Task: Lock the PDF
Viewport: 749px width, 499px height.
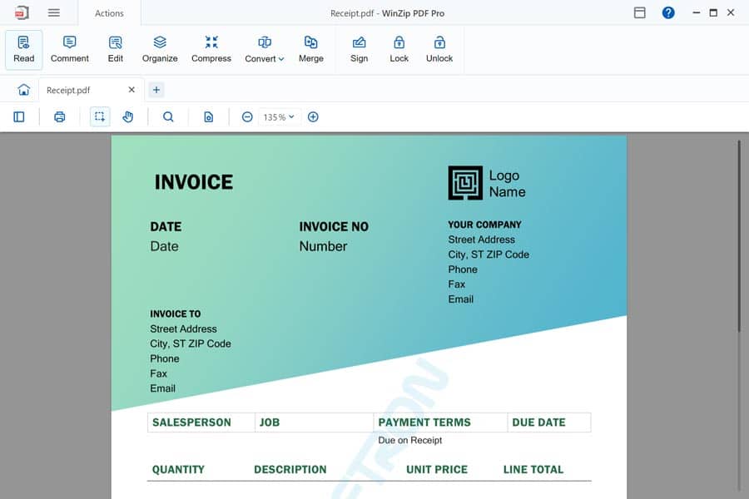Action: click(399, 47)
